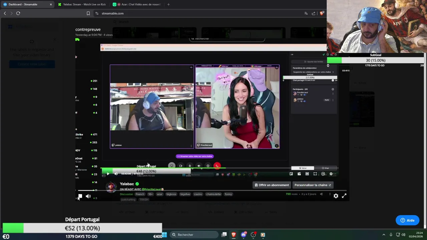Image resolution: width=427 pixels, height=240 pixels.
Task: Select the Gérer tab in the Kick panel
Action: pos(303,168)
